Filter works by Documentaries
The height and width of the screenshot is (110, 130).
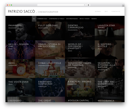point(72,19)
